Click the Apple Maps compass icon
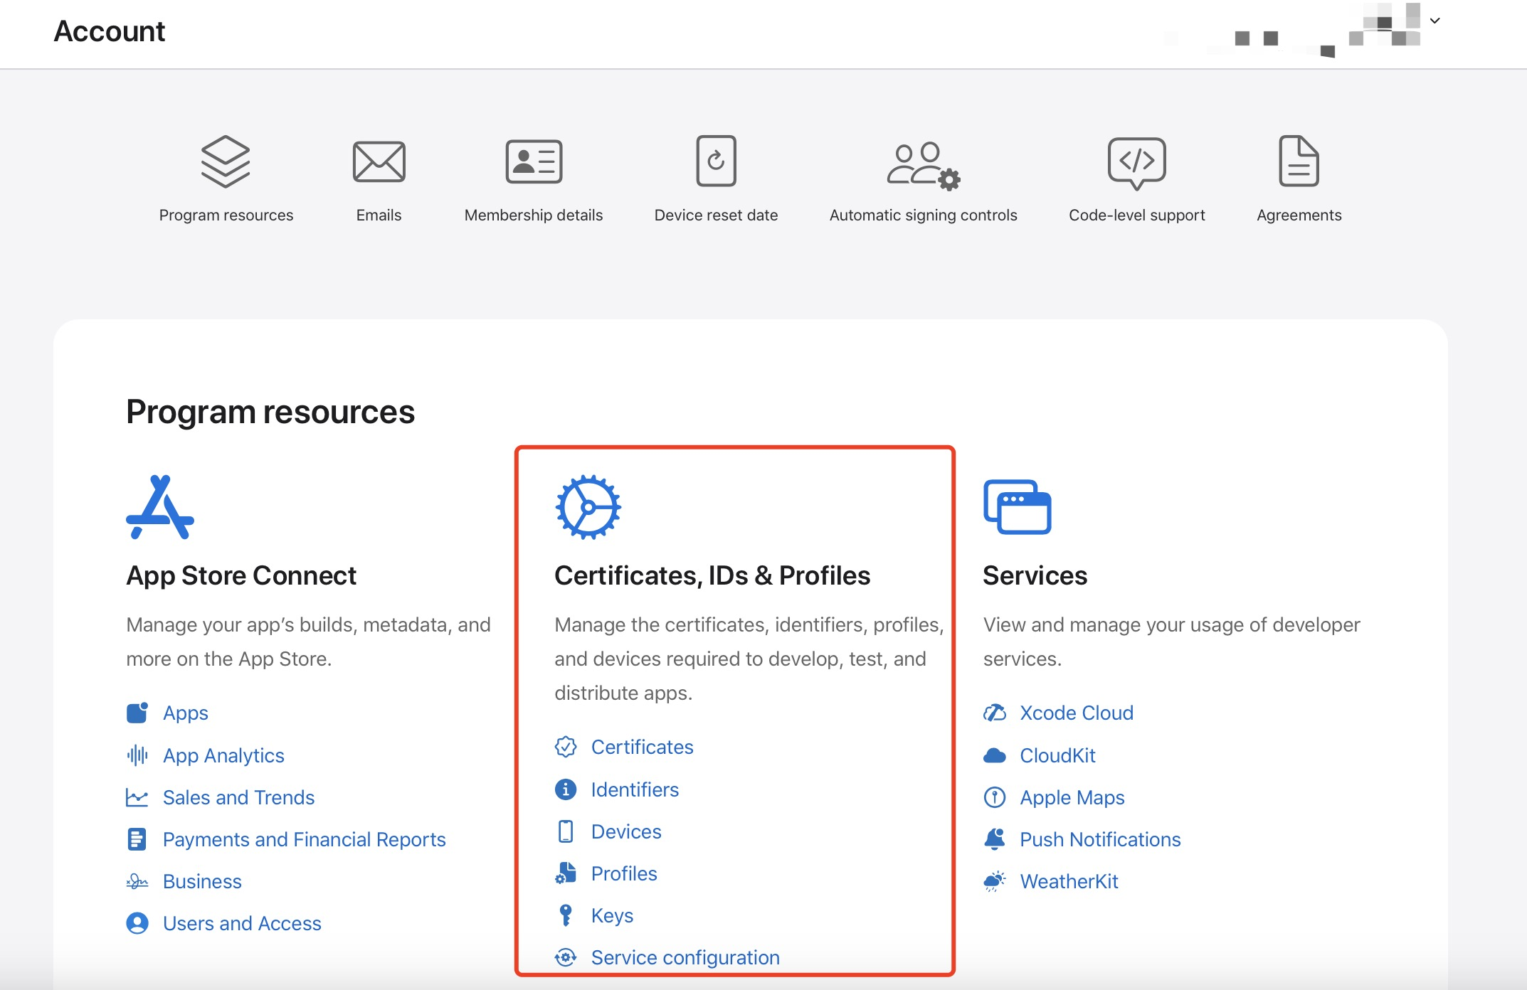 (995, 797)
